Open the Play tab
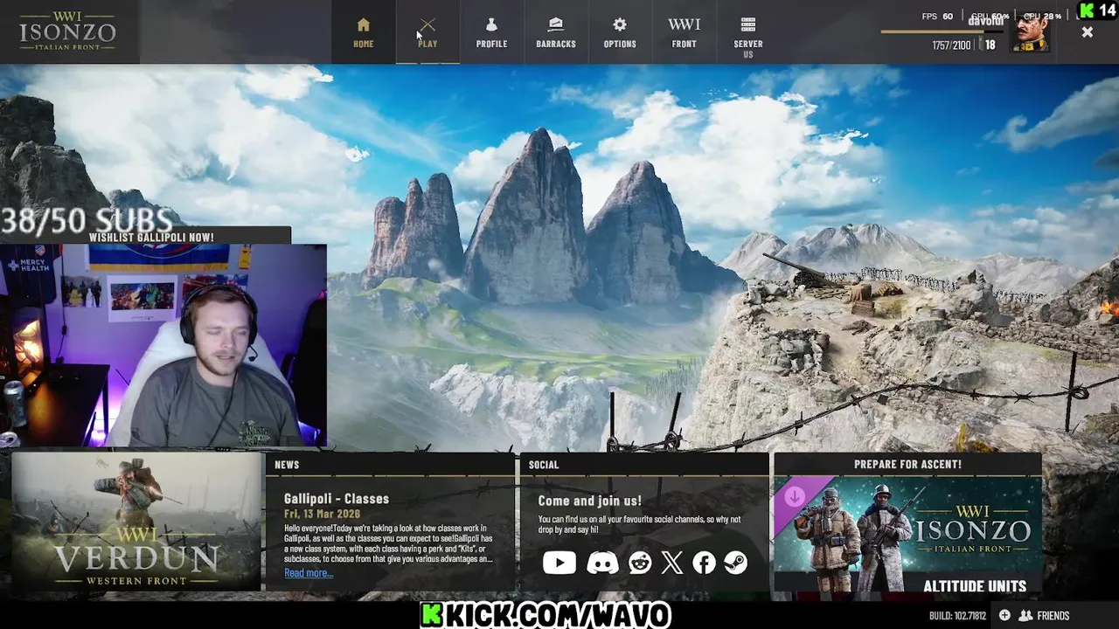 click(x=427, y=32)
